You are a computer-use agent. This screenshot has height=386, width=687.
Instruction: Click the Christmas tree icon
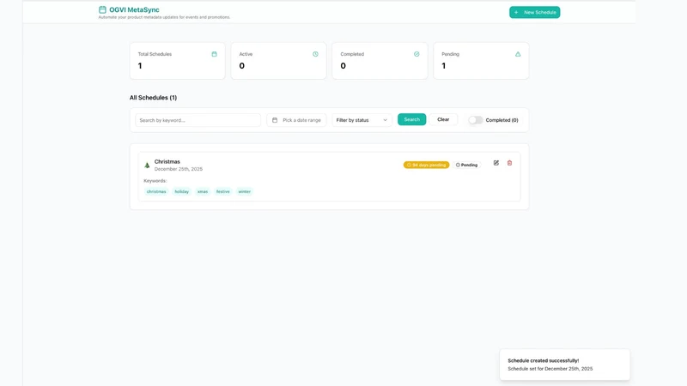coord(147,165)
